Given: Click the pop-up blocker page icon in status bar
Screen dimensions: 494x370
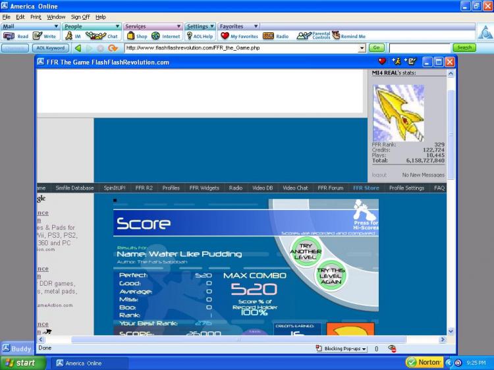Looking at the screenshot, I should [x=319, y=348].
